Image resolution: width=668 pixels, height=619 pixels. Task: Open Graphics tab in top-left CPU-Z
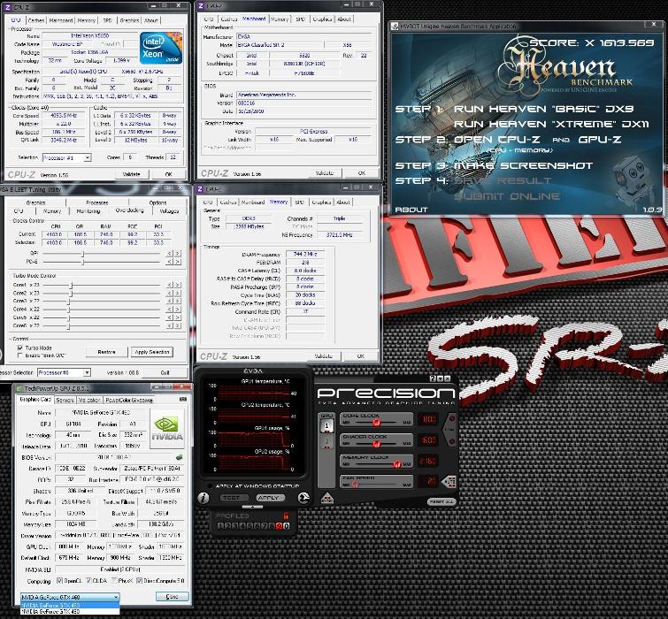pyautogui.click(x=129, y=20)
